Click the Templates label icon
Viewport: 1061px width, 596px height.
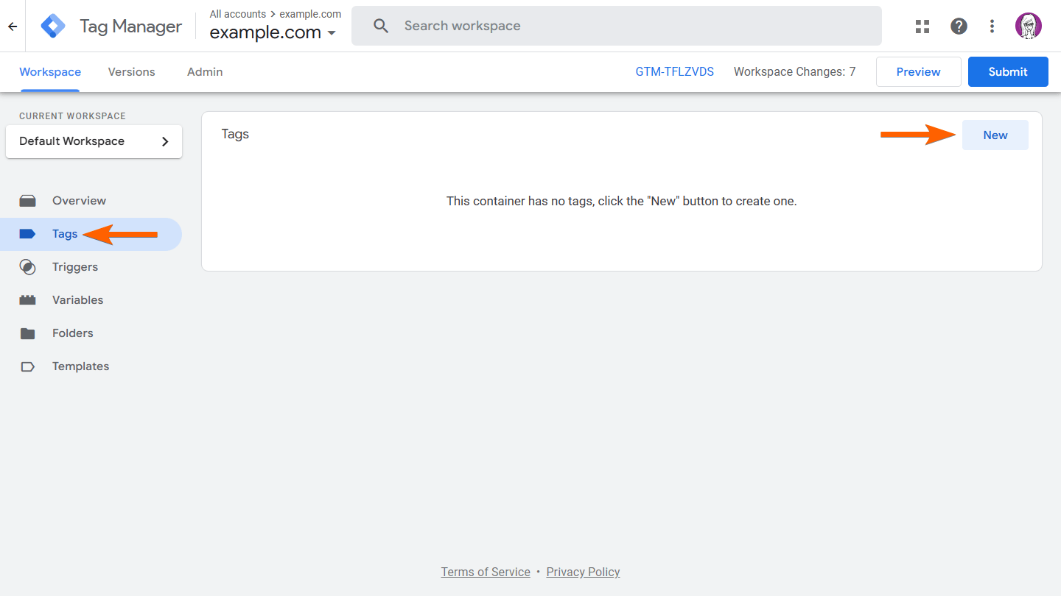28,366
